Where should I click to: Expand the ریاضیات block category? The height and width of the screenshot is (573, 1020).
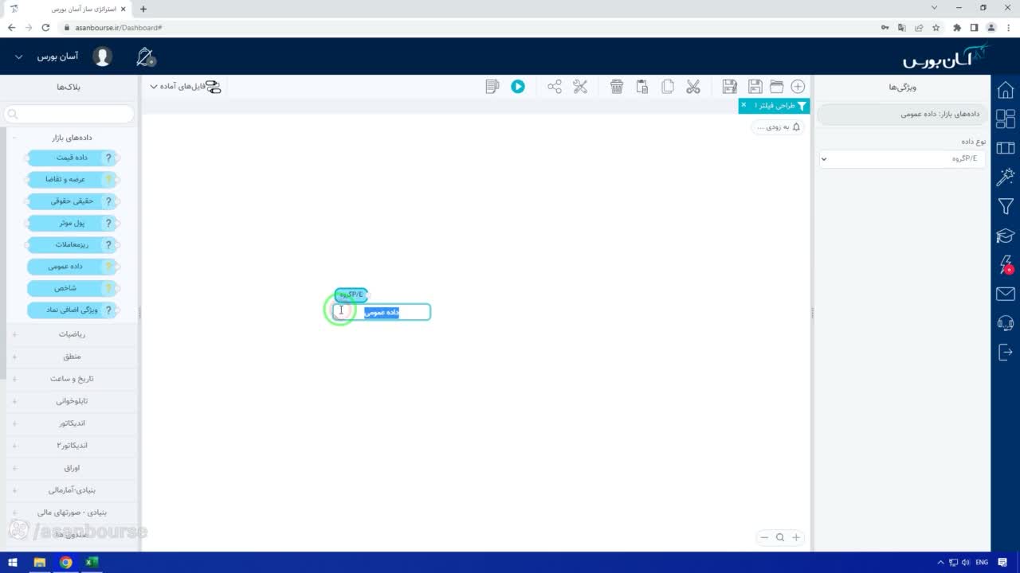pos(72,334)
